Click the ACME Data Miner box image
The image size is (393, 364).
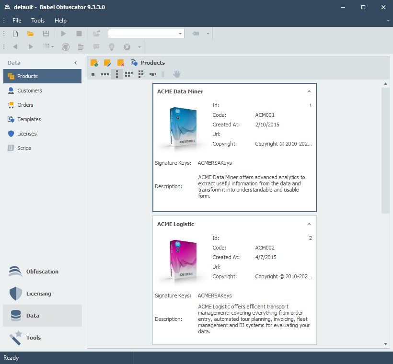coord(183,128)
